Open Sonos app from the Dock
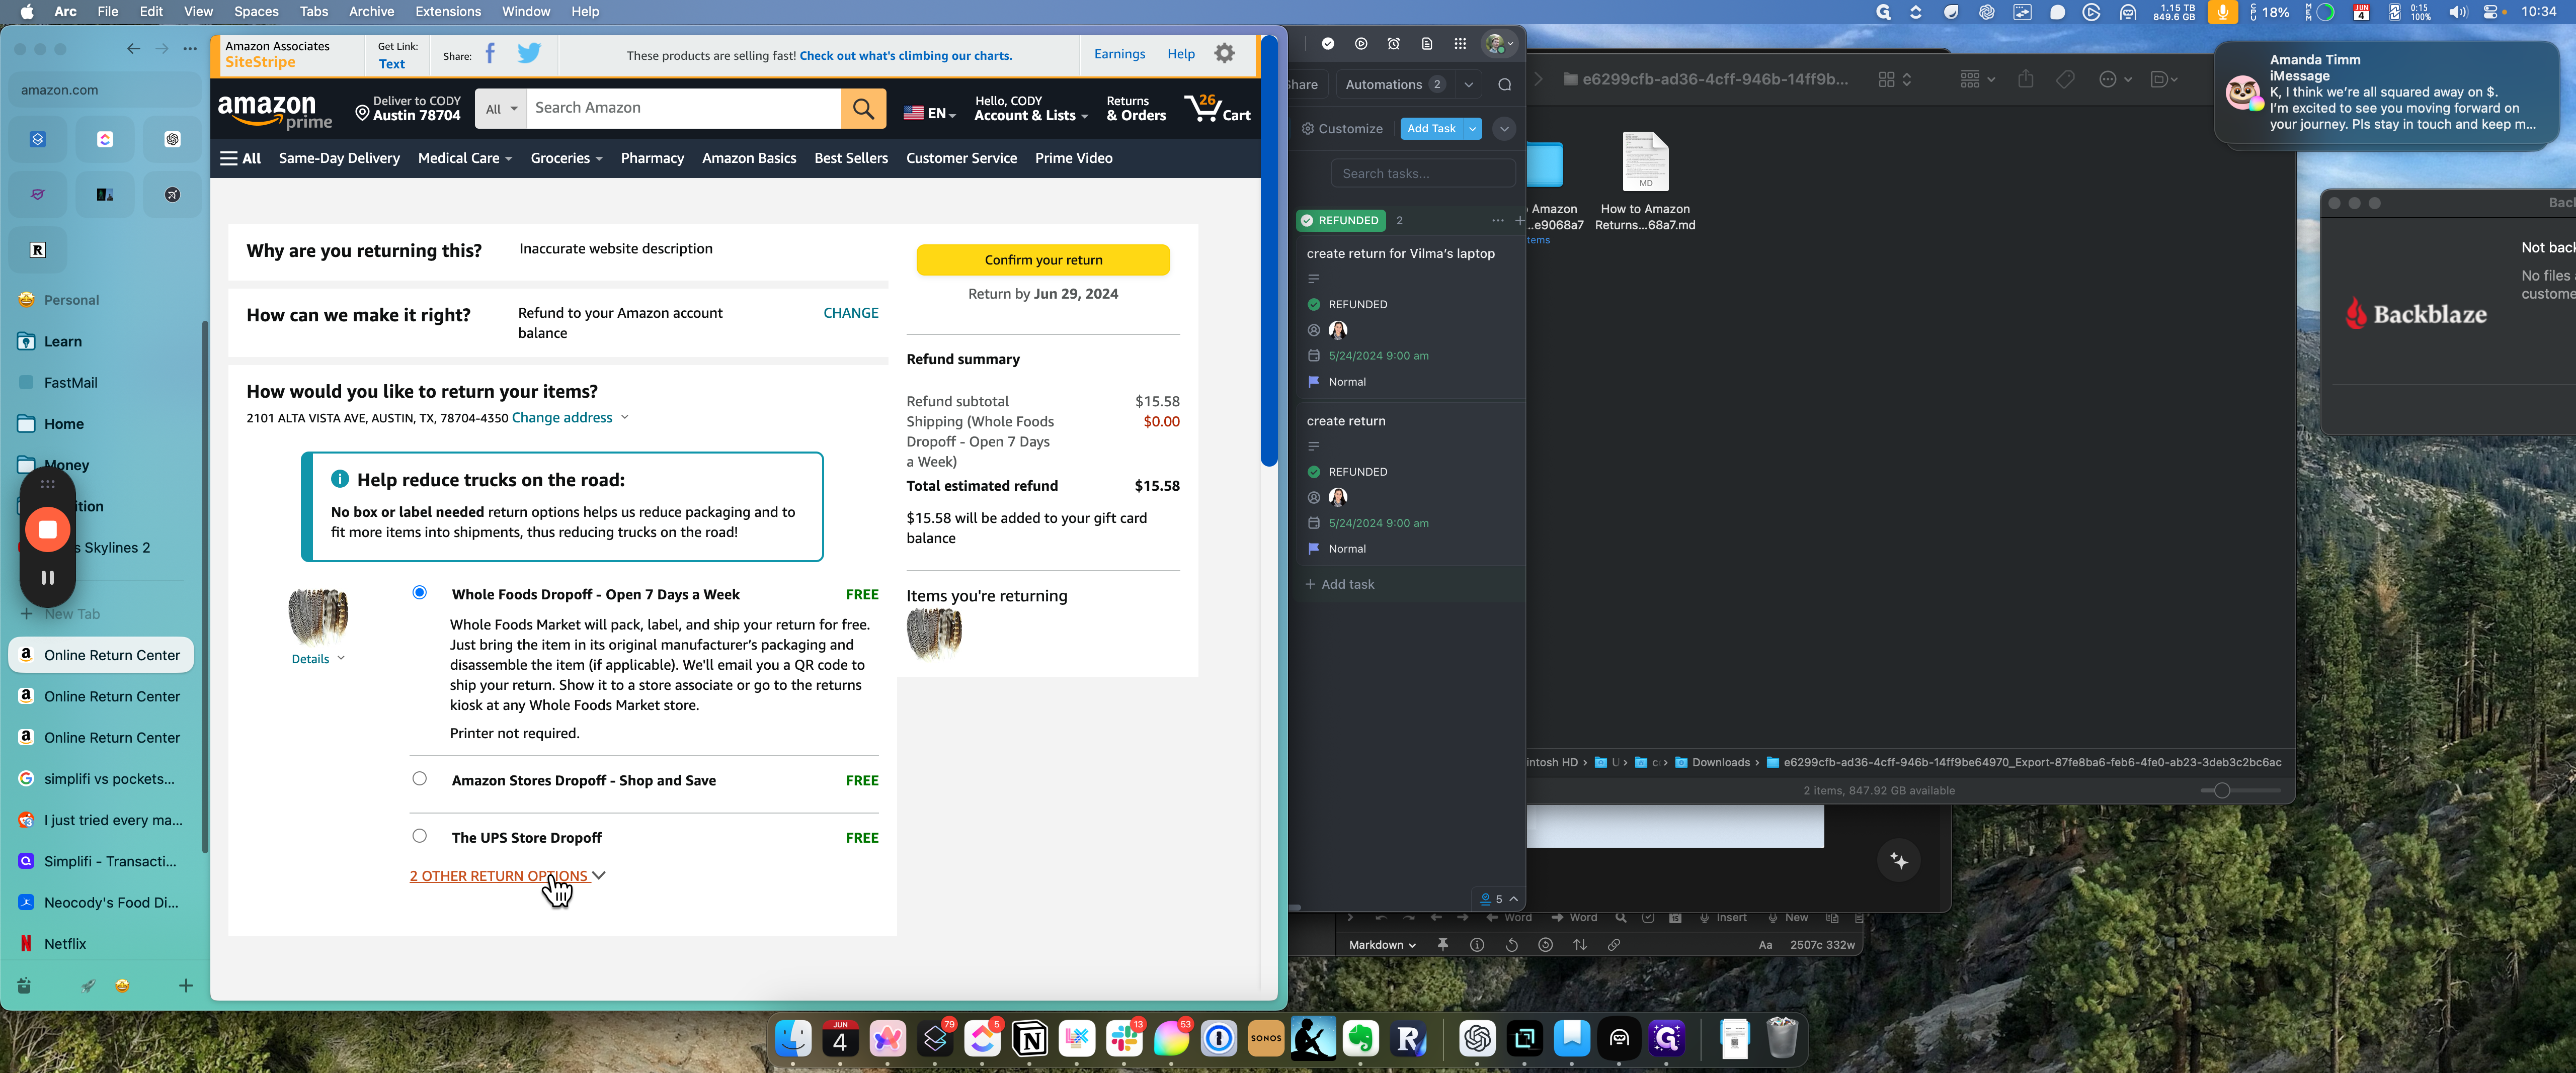 (1266, 1039)
